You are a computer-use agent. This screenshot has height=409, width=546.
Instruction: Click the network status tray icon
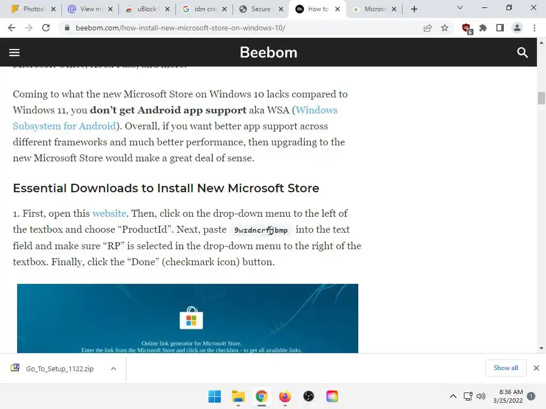(468, 396)
